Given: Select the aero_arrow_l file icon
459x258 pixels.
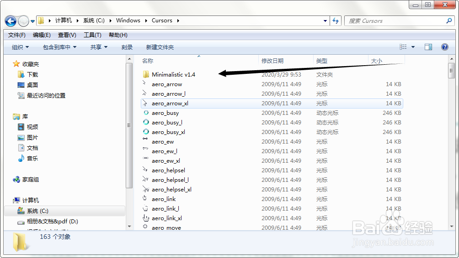Looking at the screenshot, I should coord(144,93).
